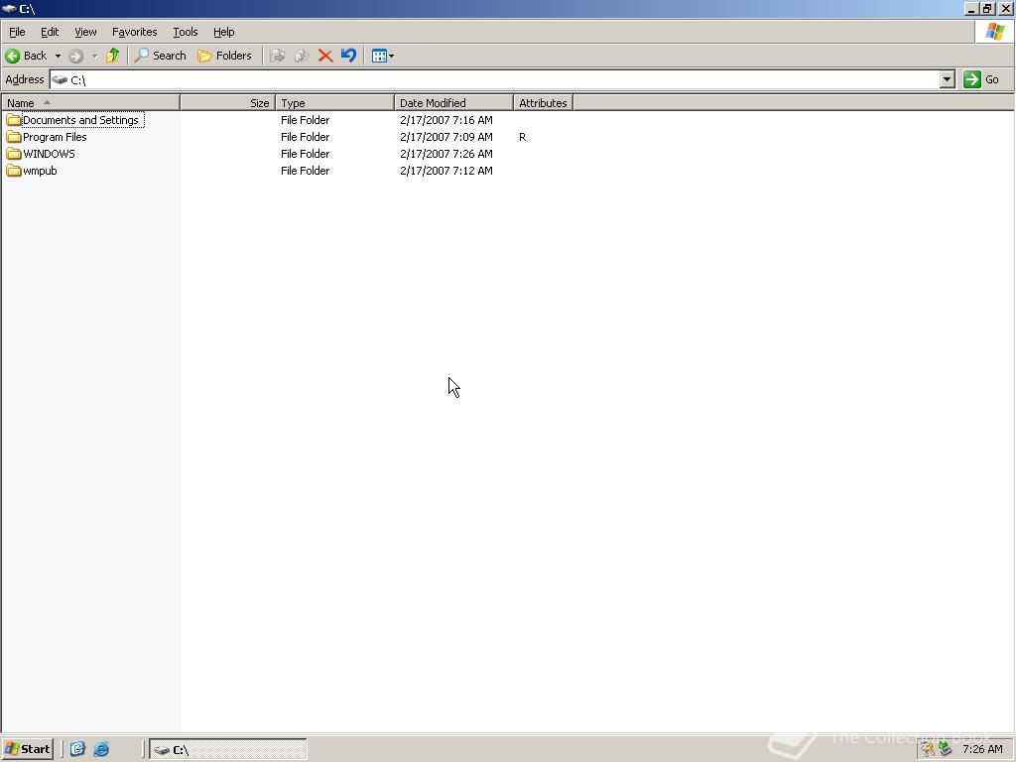
Task: Sort by the Date Modified column header
Action: pyautogui.click(x=453, y=103)
